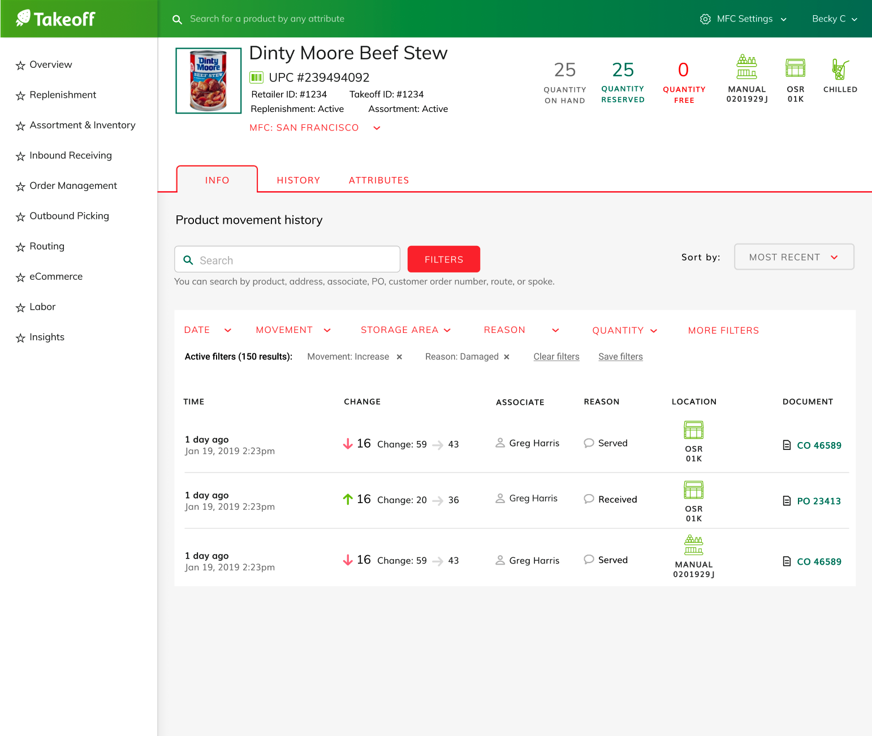The image size is (872, 736).
Task: Click the star icon beside eCommerce
Action: pyautogui.click(x=20, y=277)
